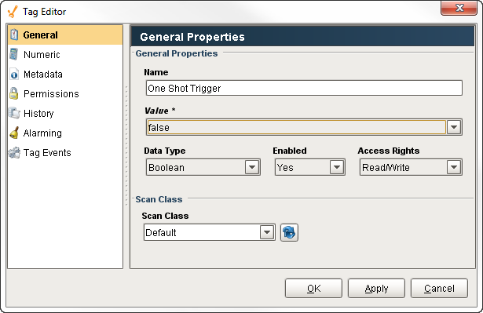Select the Tag Events section
Viewport: 483px width, 313px height.
[65, 152]
